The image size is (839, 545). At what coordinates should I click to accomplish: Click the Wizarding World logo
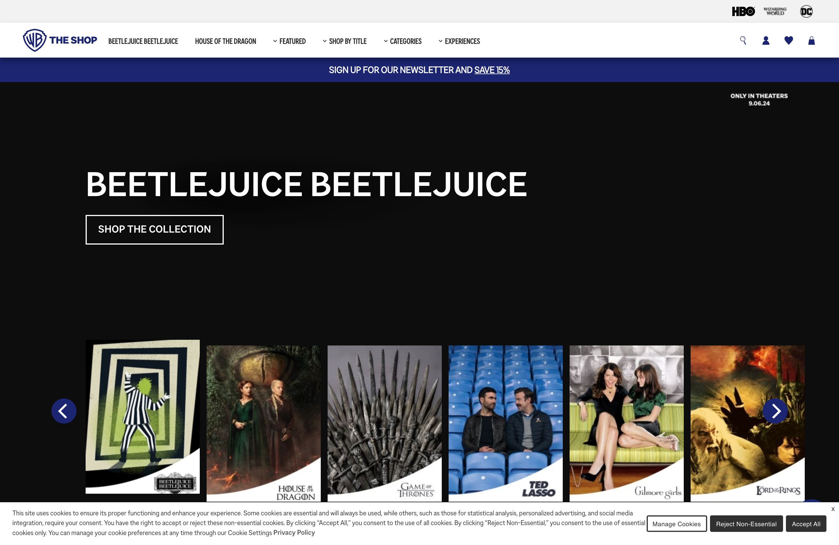[775, 12]
